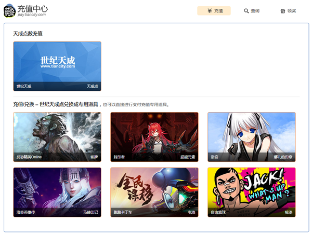Screen dimensions: 312x235
Task: Click the www.tiancity.com text on blue card
Action: point(58,66)
